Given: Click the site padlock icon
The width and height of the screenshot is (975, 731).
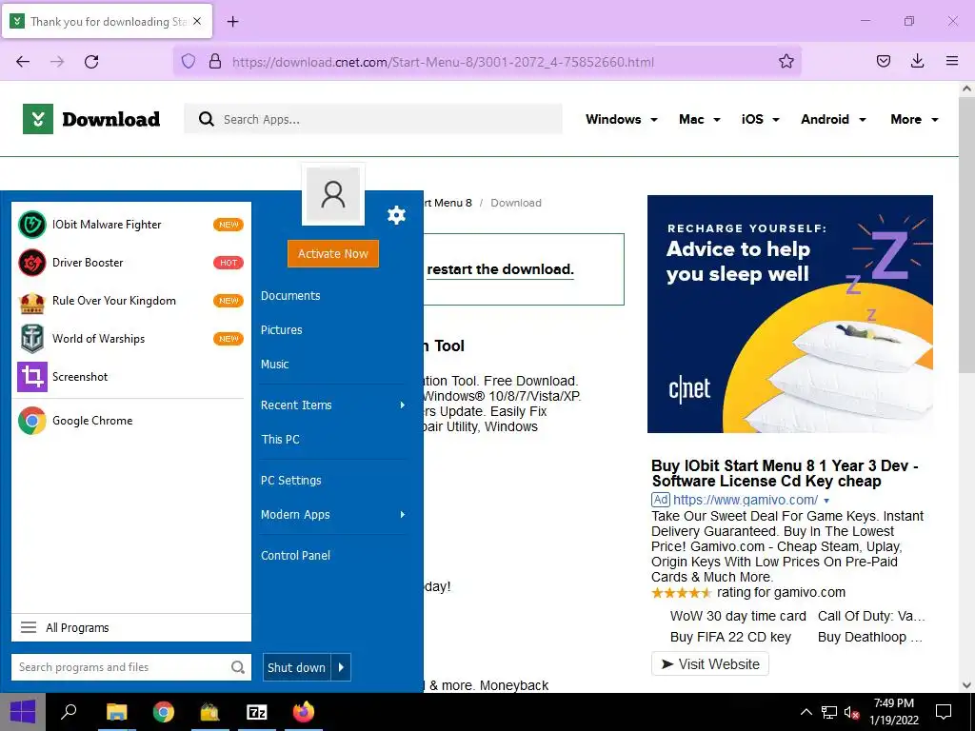Looking at the screenshot, I should (215, 62).
